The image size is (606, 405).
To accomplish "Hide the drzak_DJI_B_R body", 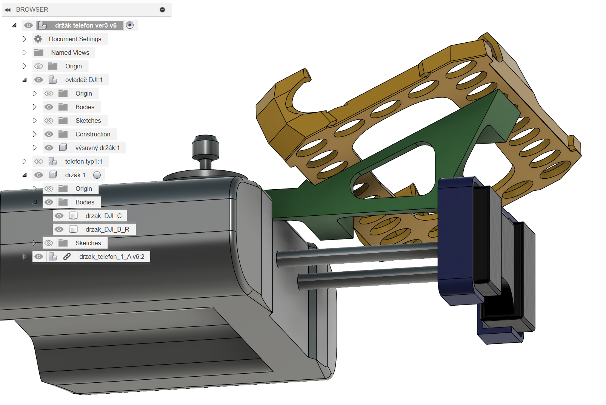I will click(59, 229).
